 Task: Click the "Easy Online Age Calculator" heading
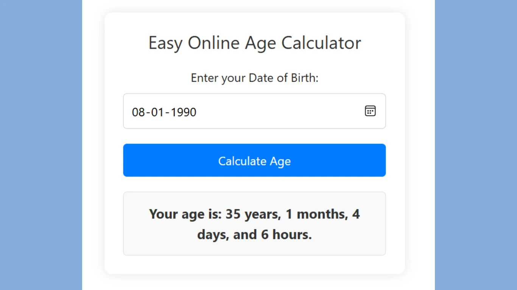pyautogui.click(x=254, y=43)
